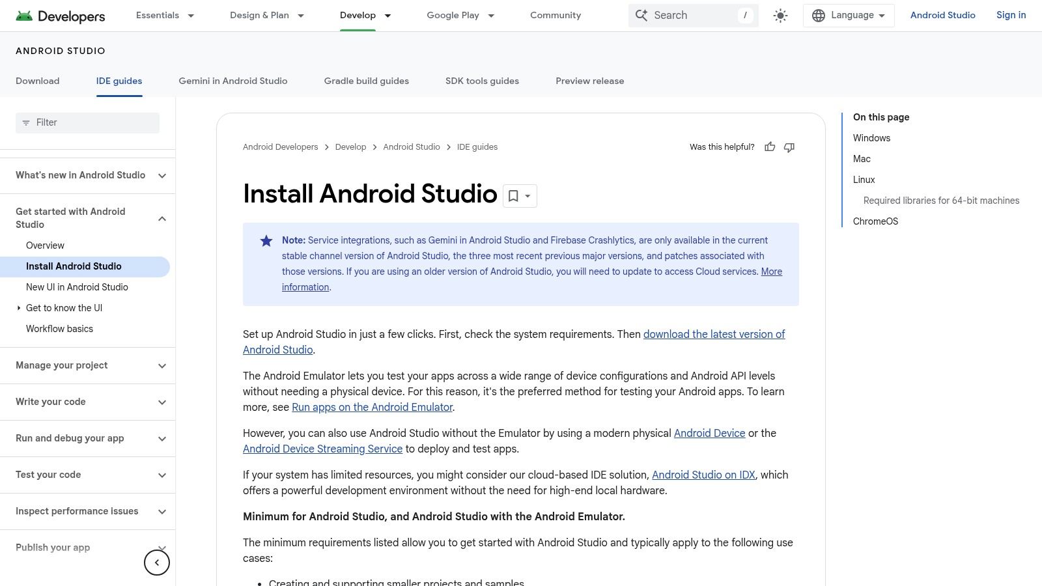
Task: Click the filter icon in sidebar
Action: (x=26, y=123)
